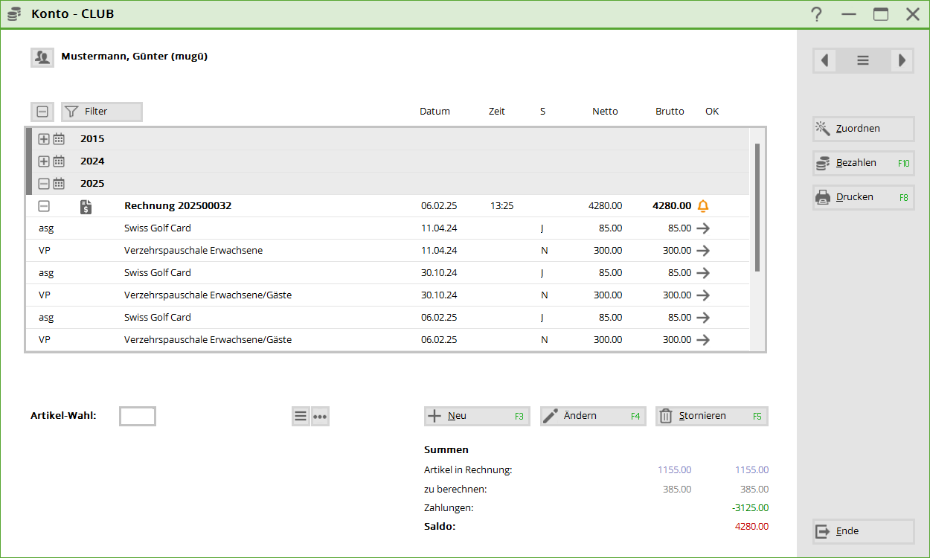Open article list icon beside Artikel-Wahl field
The width and height of the screenshot is (930, 558).
301,417
